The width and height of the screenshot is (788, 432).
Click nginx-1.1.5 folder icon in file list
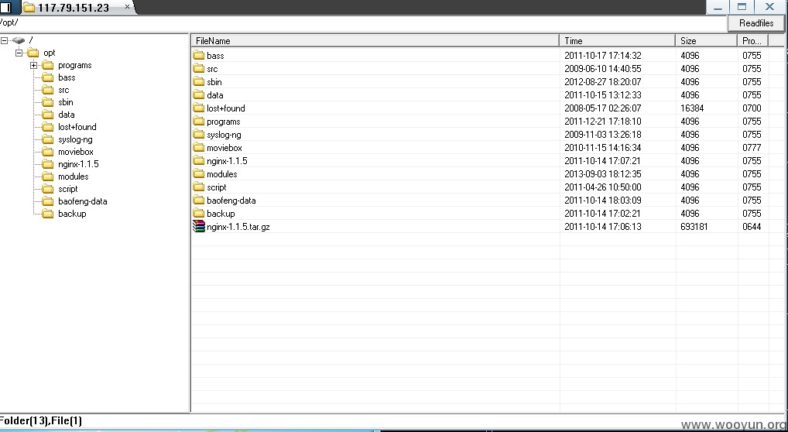click(198, 160)
